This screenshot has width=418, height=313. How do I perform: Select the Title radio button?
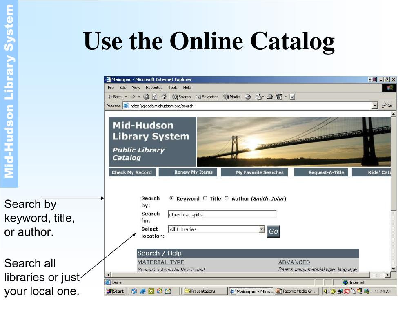point(205,198)
